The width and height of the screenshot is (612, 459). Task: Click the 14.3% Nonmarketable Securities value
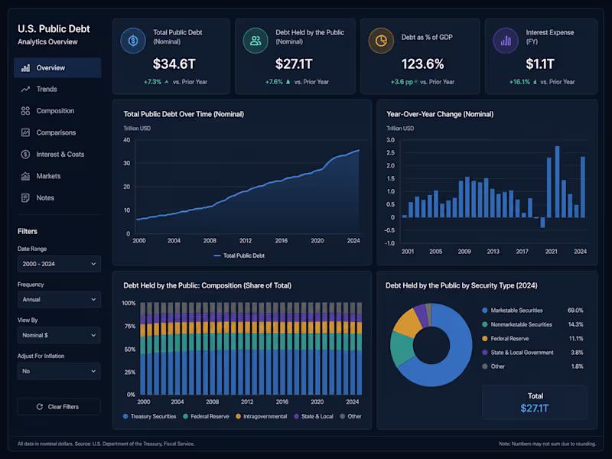pos(575,324)
